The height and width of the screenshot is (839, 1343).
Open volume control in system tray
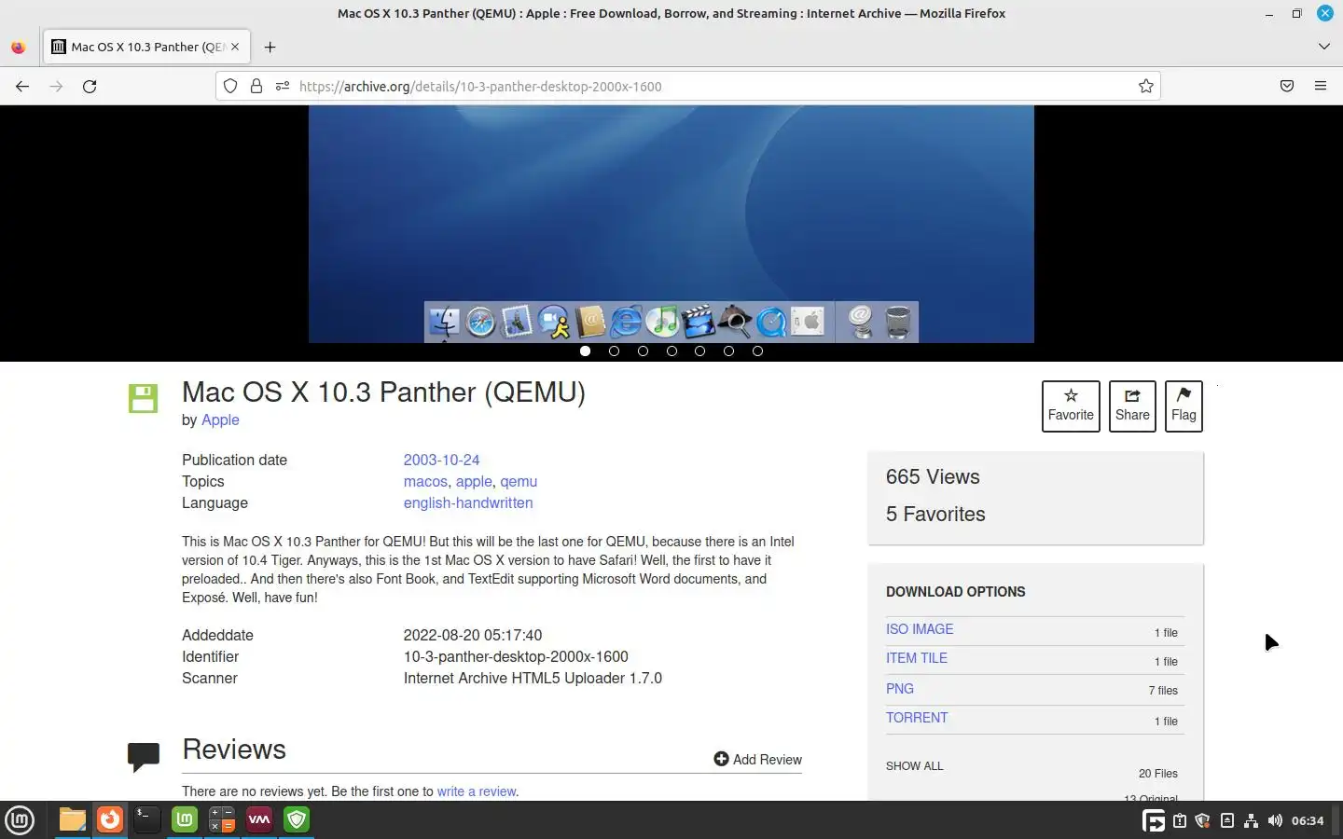click(1275, 820)
